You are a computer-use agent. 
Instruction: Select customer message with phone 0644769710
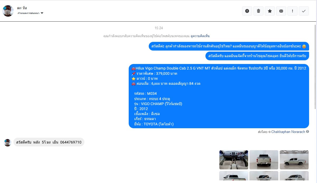click(49, 142)
